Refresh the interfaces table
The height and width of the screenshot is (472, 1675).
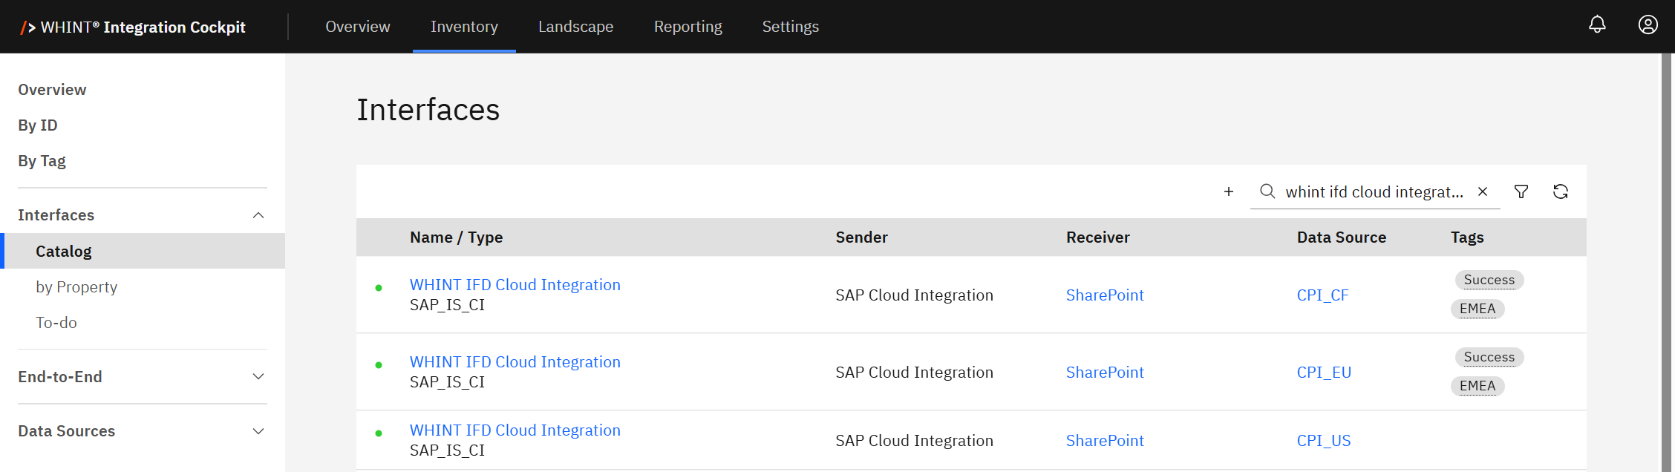point(1561,191)
